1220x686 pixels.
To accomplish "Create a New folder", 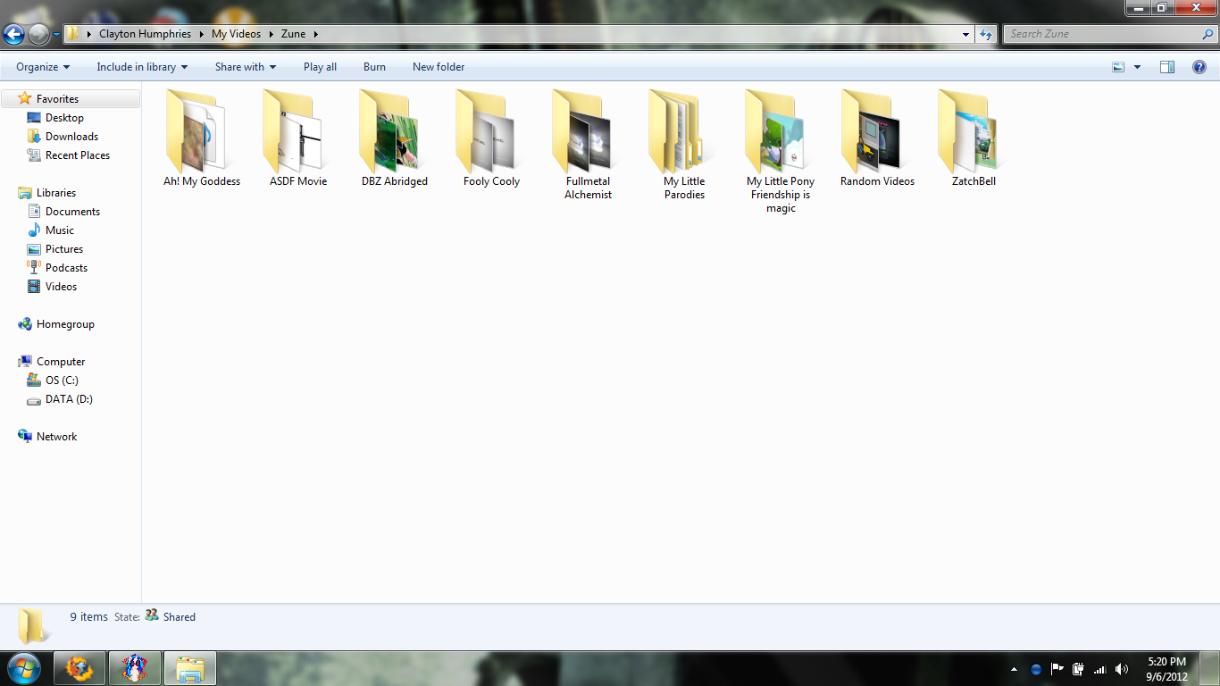I will (439, 67).
